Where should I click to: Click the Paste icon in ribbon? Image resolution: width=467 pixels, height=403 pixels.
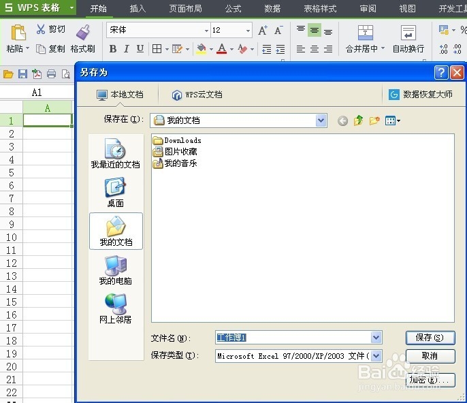18,33
